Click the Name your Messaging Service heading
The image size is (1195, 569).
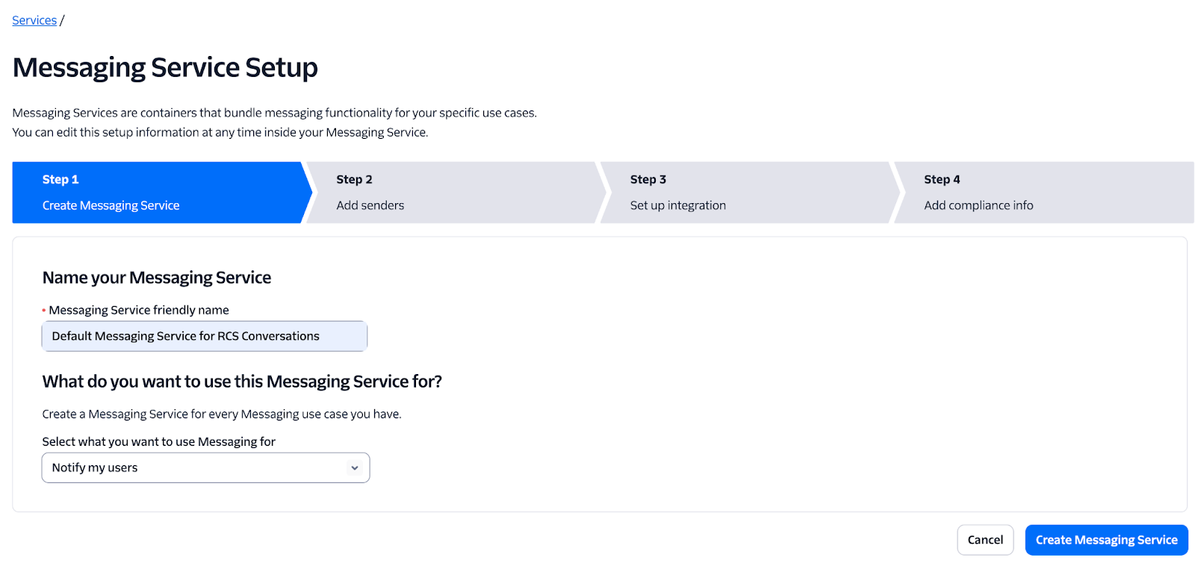click(x=157, y=278)
